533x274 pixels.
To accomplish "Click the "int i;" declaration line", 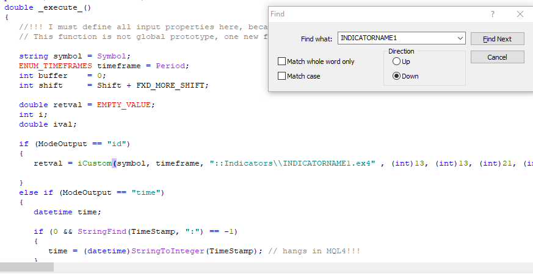I will 34,114.
